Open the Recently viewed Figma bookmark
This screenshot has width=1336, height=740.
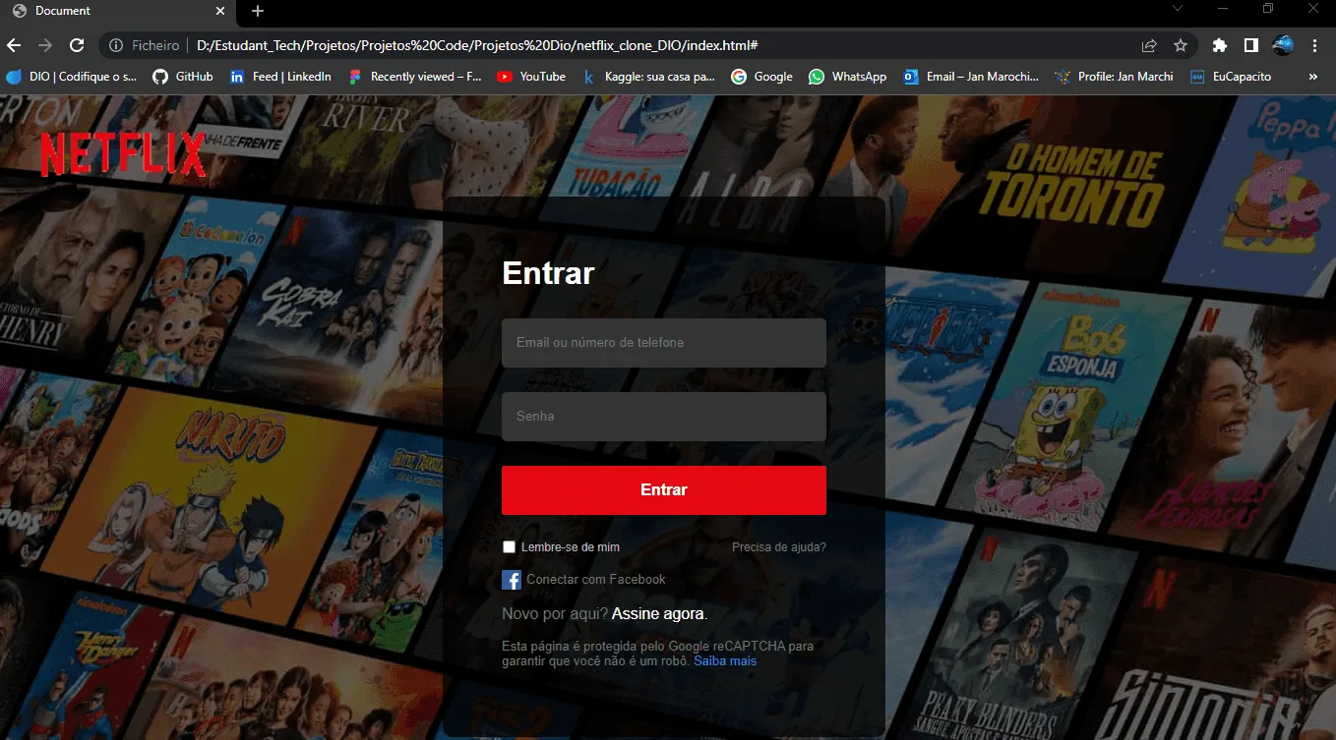[x=414, y=76]
